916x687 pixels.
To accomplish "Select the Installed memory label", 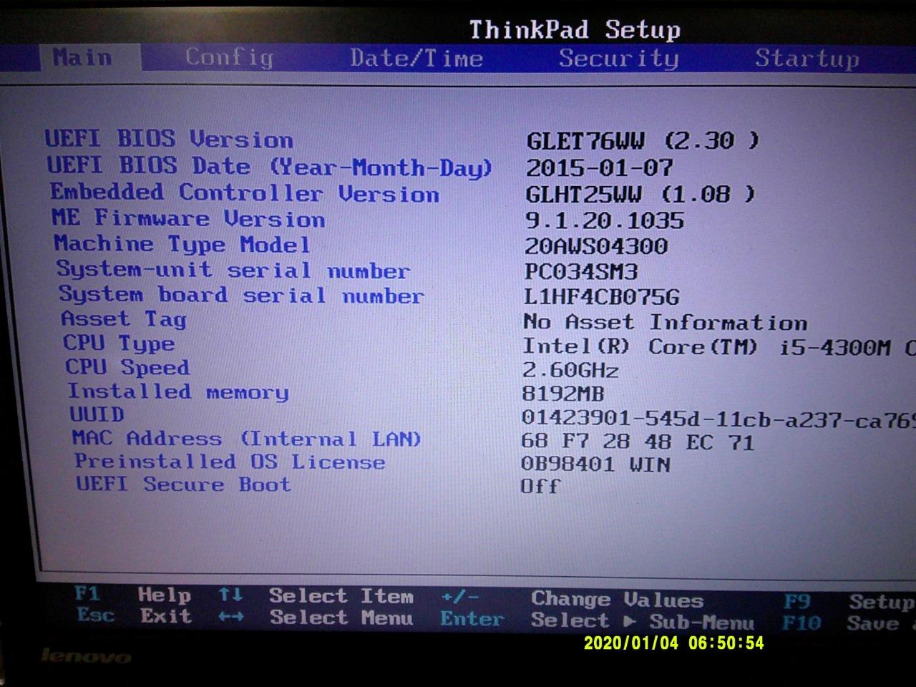I will coord(178,391).
